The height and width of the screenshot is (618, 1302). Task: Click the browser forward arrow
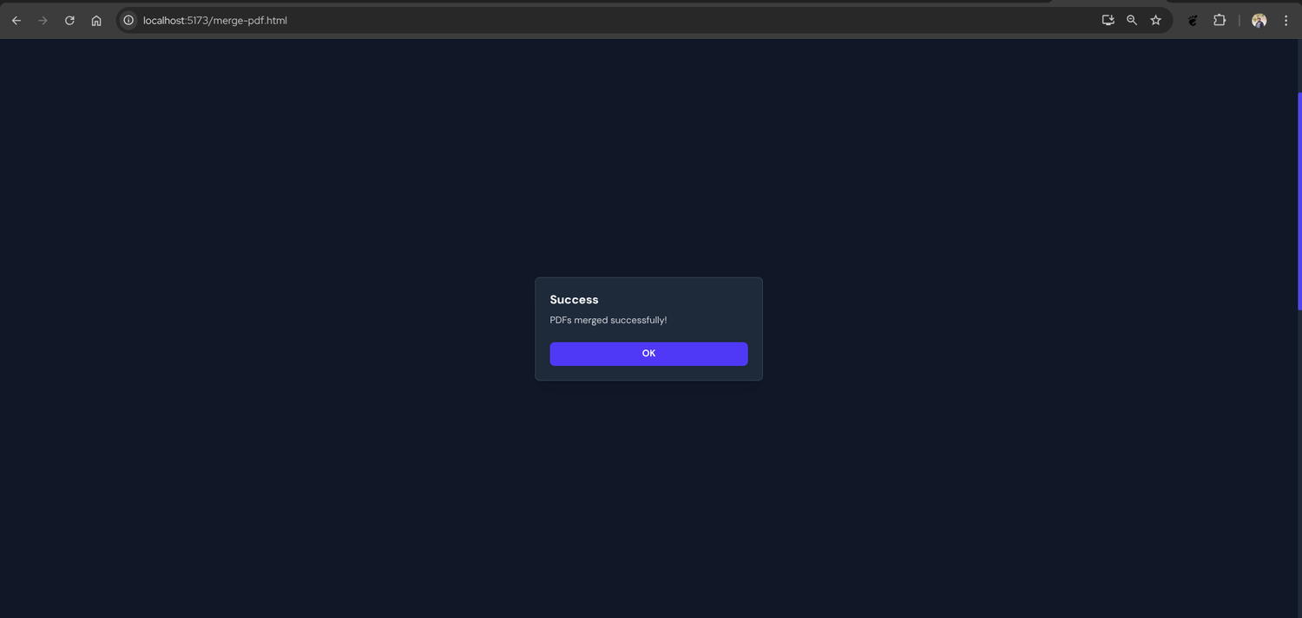(43, 20)
